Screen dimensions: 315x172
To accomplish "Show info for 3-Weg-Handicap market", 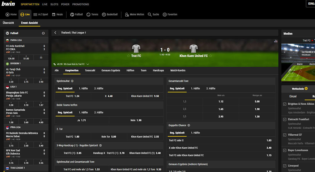I will coord(100,146).
